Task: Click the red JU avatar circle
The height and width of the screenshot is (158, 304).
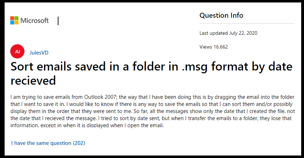Action: coord(17,51)
